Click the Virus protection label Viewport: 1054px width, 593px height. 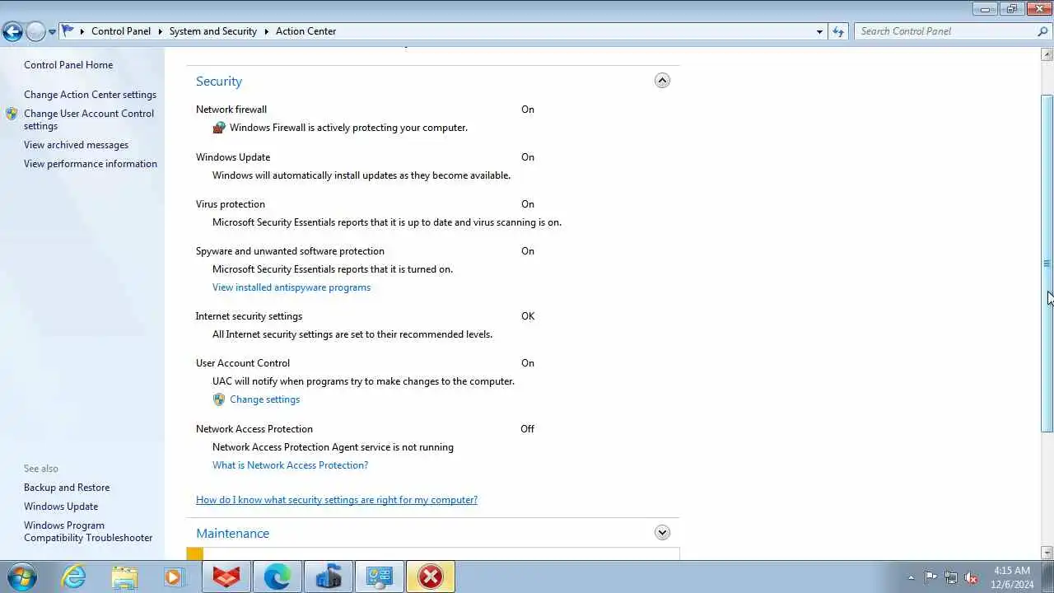pyautogui.click(x=231, y=204)
